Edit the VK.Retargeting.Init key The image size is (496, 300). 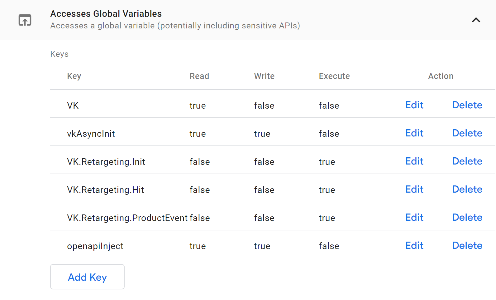pos(414,161)
